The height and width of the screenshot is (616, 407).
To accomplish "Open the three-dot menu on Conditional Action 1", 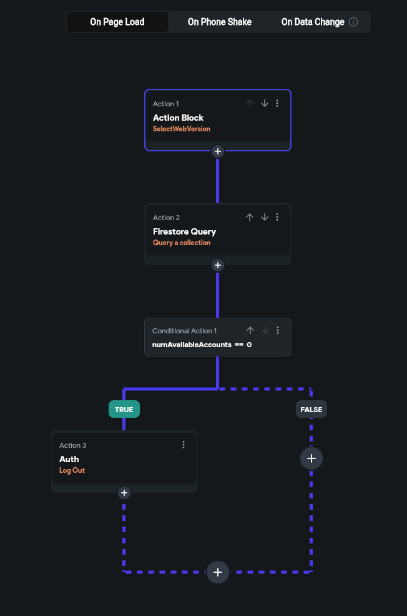I will [x=277, y=330].
